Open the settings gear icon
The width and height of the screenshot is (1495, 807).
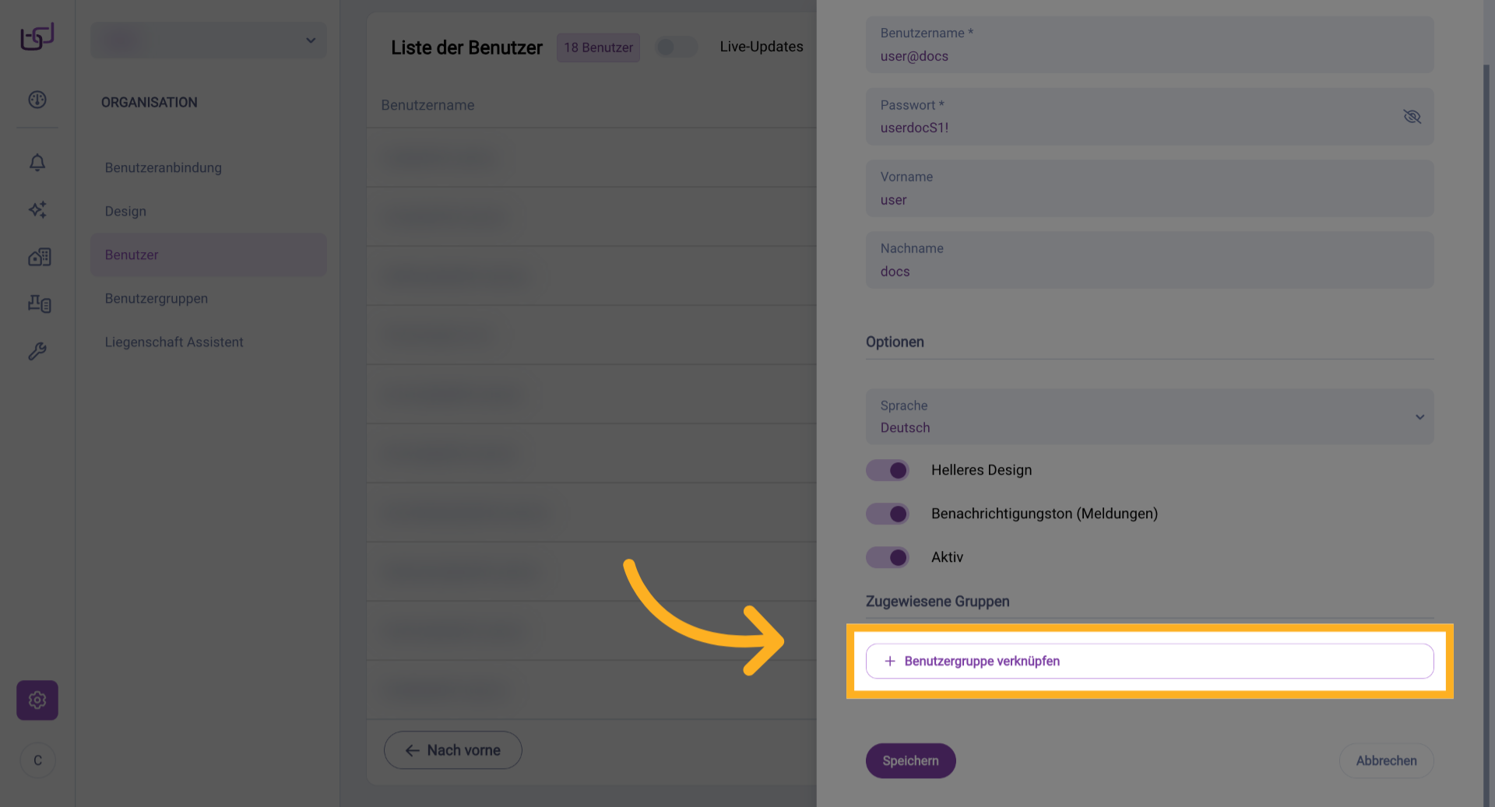(37, 700)
